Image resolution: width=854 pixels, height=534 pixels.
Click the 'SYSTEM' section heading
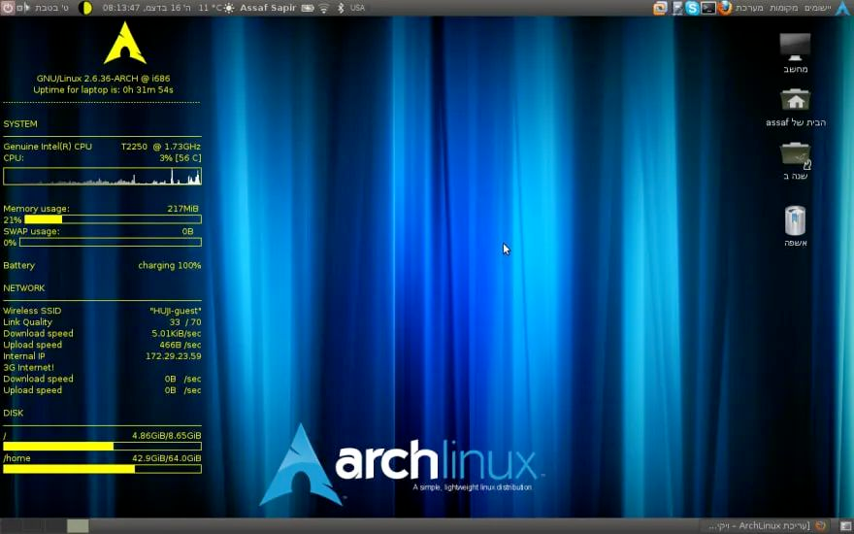point(20,123)
